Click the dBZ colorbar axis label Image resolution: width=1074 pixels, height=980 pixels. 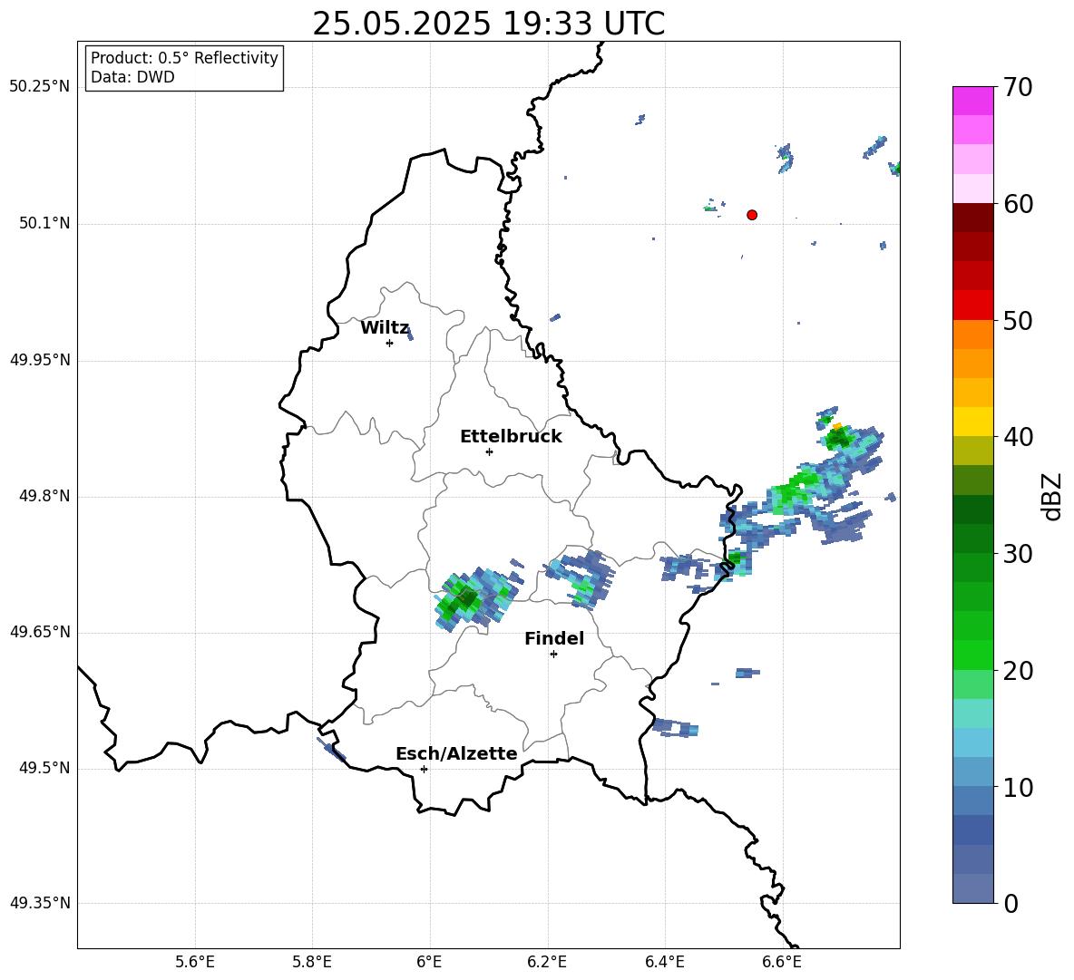coord(1053,496)
